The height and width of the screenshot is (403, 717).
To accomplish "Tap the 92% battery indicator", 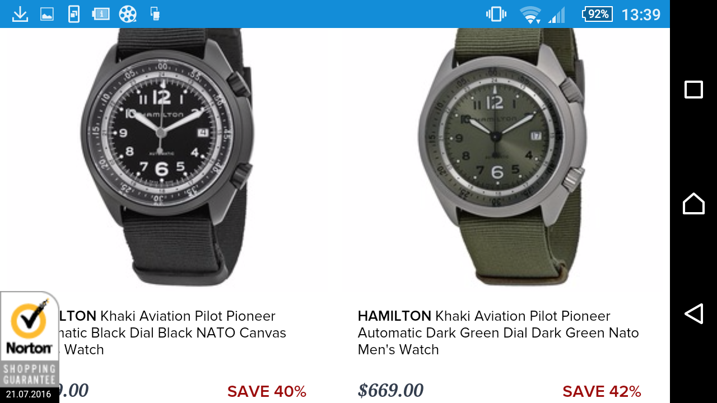I will coord(597,14).
